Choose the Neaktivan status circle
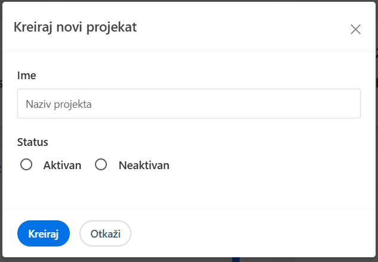378x262 pixels. (x=101, y=165)
